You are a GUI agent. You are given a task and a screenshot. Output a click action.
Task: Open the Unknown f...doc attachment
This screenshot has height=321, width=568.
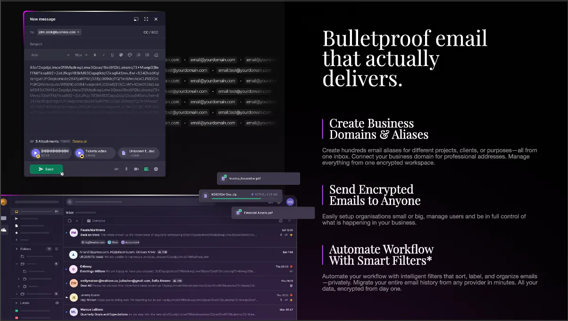138,153
